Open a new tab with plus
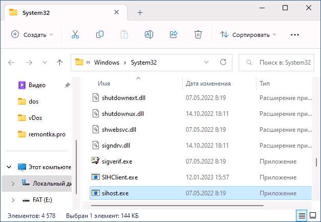This screenshot has height=222, width=321. (140, 13)
